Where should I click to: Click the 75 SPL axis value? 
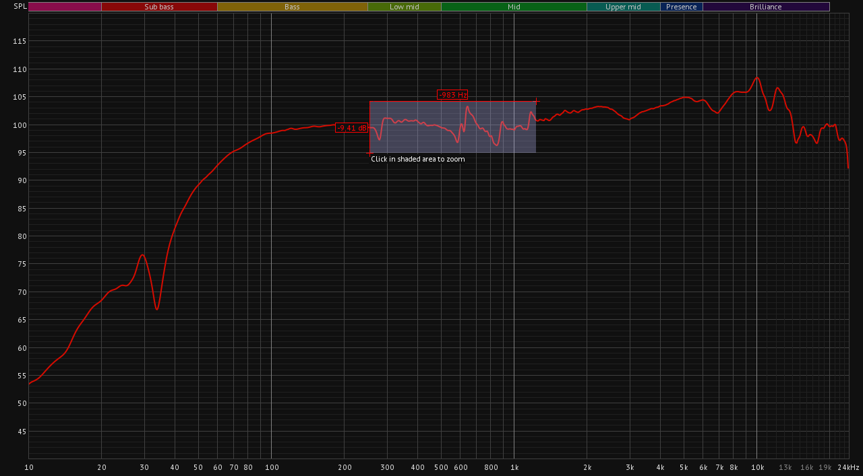[x=22, y=264]
